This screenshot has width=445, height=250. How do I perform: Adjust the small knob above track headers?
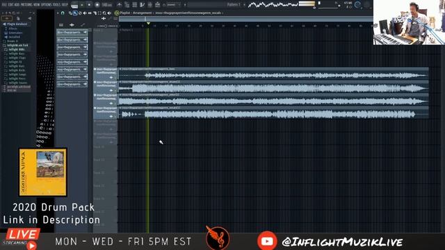click(106, 26)
